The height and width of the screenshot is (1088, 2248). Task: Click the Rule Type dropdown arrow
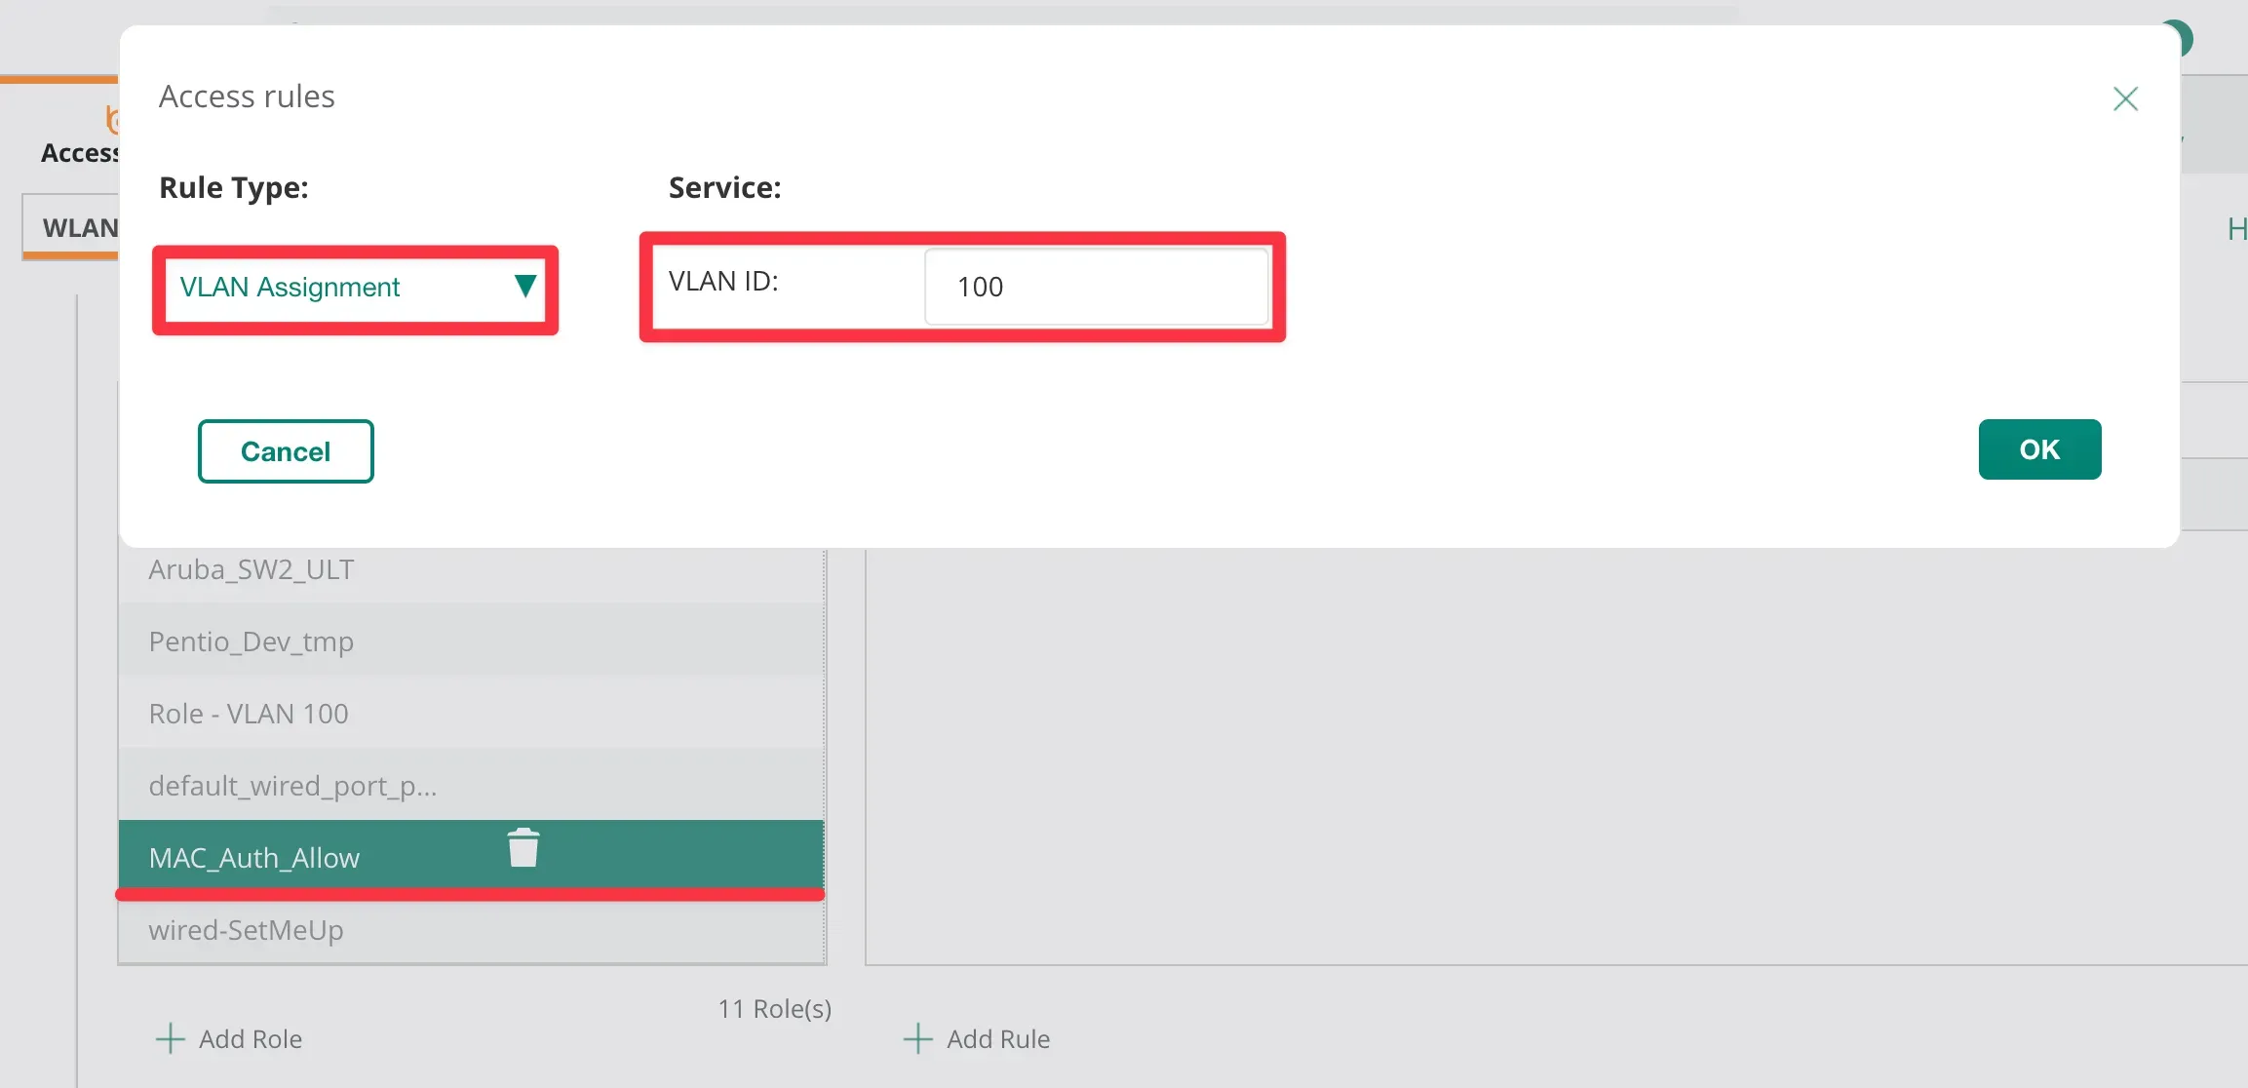pyautogui.click(x=524, y=287)
